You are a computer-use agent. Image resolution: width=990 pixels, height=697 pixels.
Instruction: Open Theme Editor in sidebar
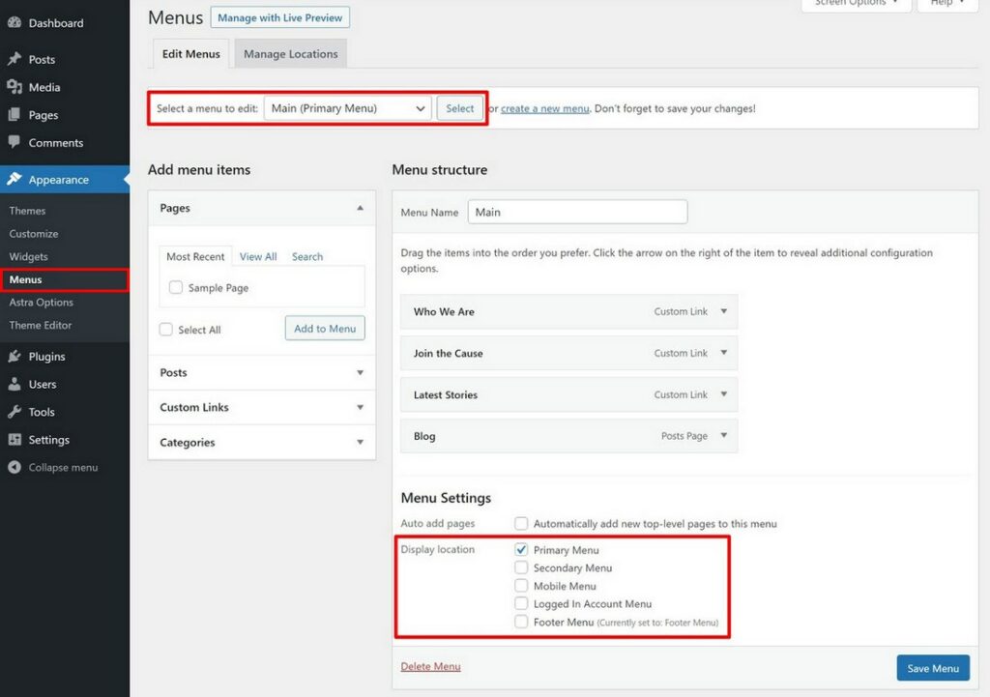click(x=41, y=325)
